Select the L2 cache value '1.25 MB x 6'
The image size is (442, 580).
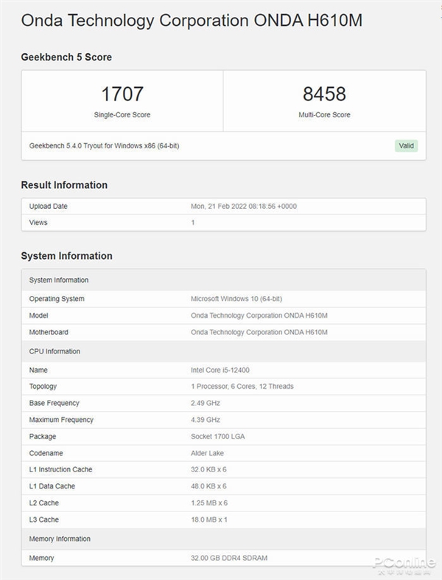pos(209,503)
